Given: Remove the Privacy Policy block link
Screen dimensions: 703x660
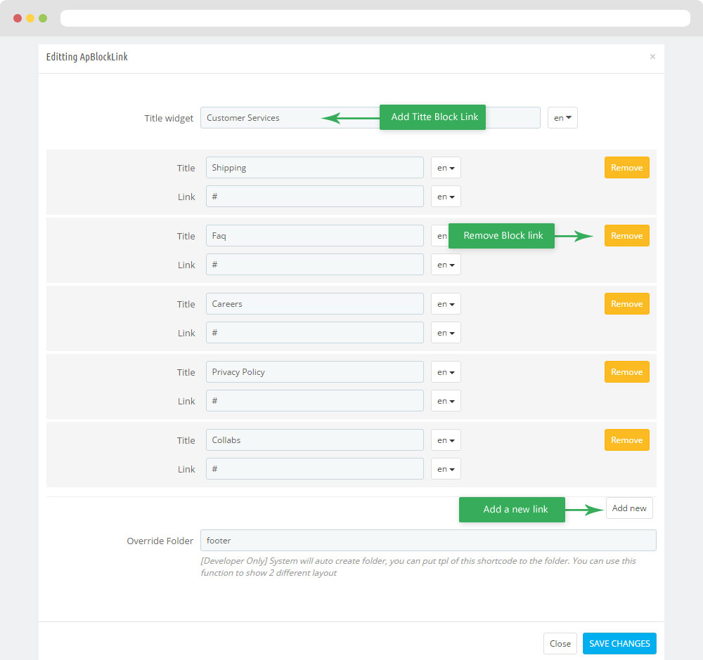Looking at the screenshot, I should coord(627,371).
